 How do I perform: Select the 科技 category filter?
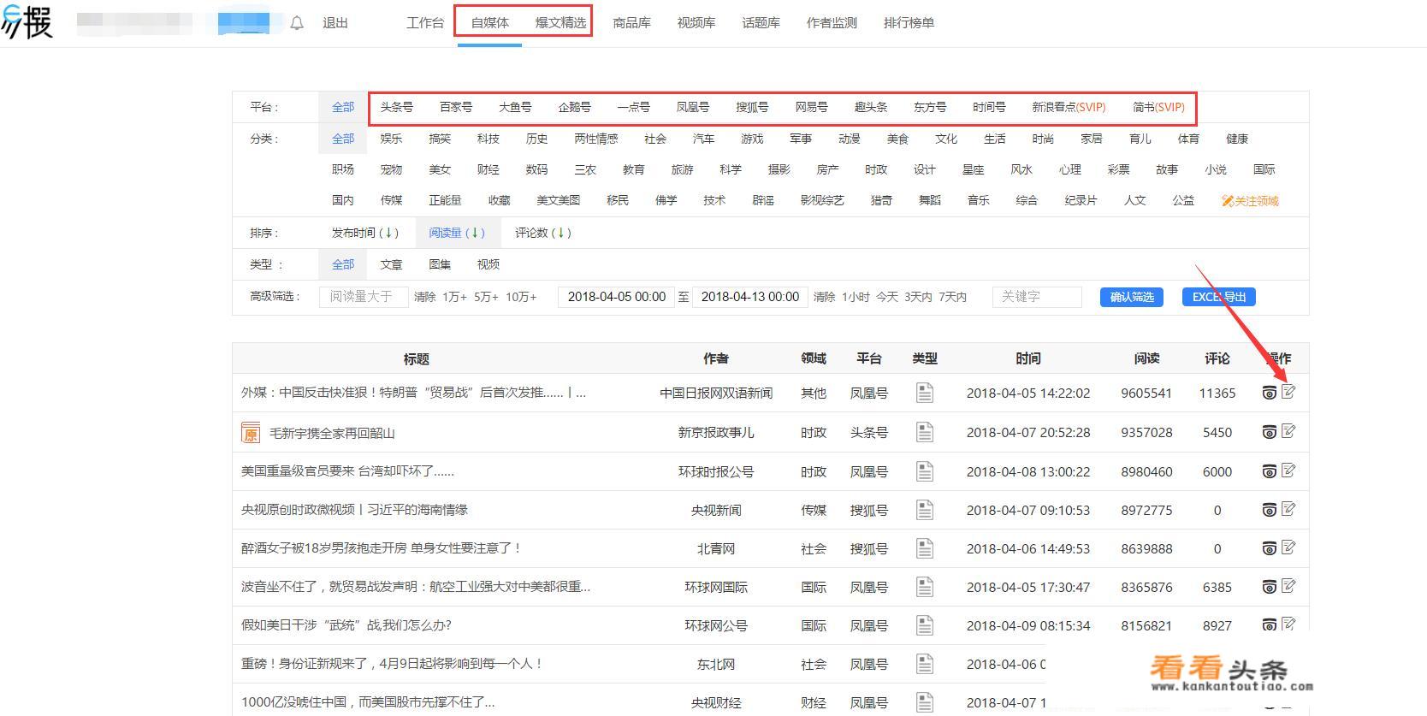[x=488, y=139]
